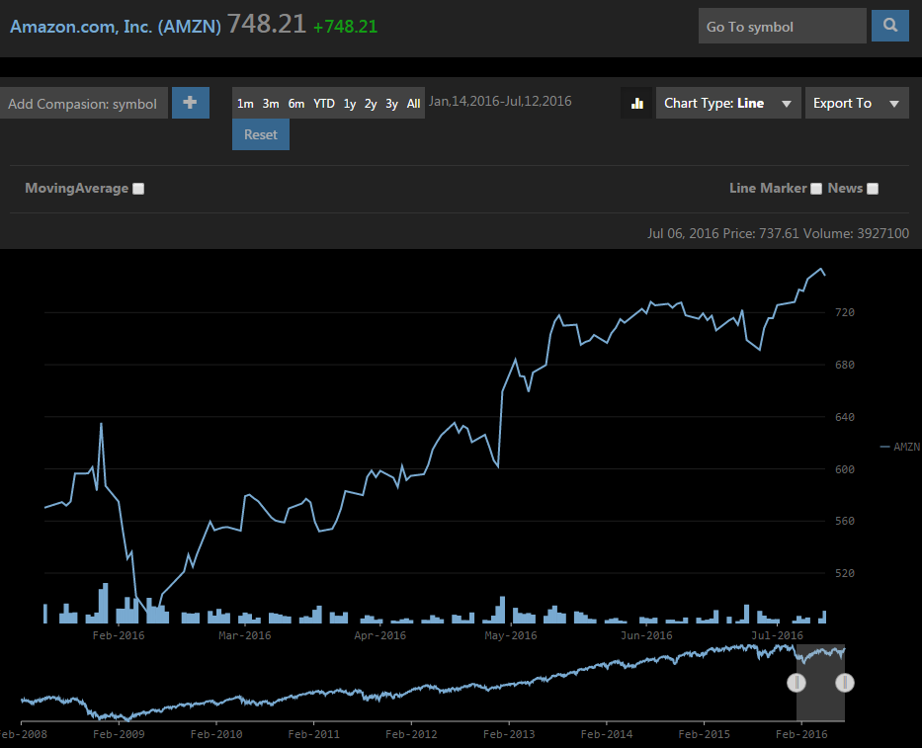
Task: Click the Apr-2016 axis label
Action: click(379, 635)
